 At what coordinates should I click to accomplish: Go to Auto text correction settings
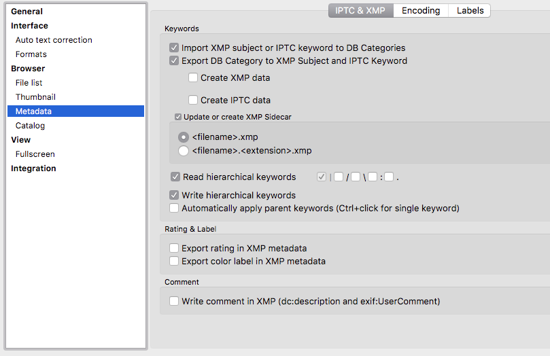tap(54, 40)
